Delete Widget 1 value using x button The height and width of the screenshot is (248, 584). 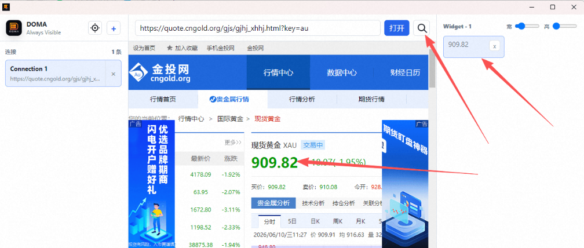click(495, 46)
